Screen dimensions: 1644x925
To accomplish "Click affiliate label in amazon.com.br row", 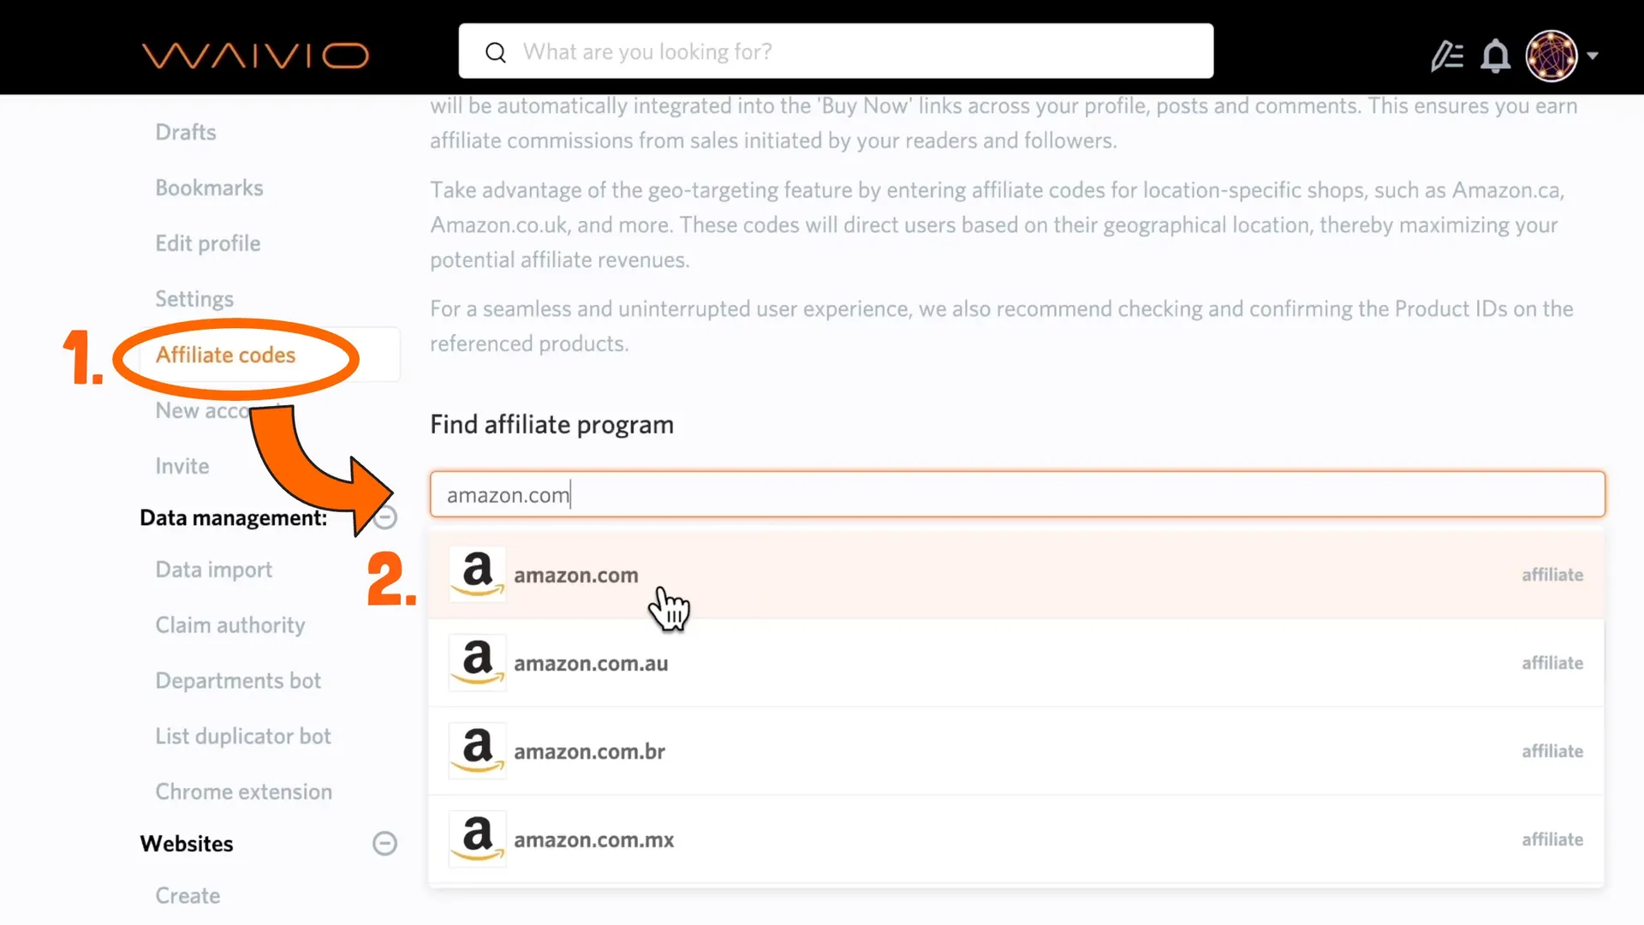I will pos(1552,751).
